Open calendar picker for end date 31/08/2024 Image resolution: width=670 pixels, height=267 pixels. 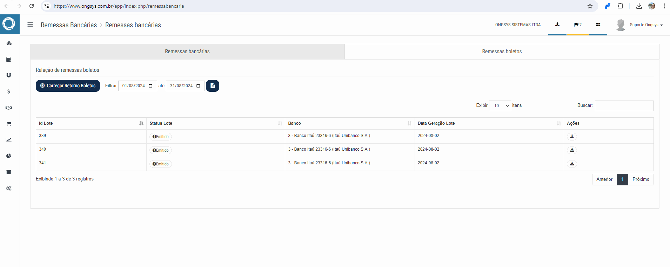tap(198, 86)
